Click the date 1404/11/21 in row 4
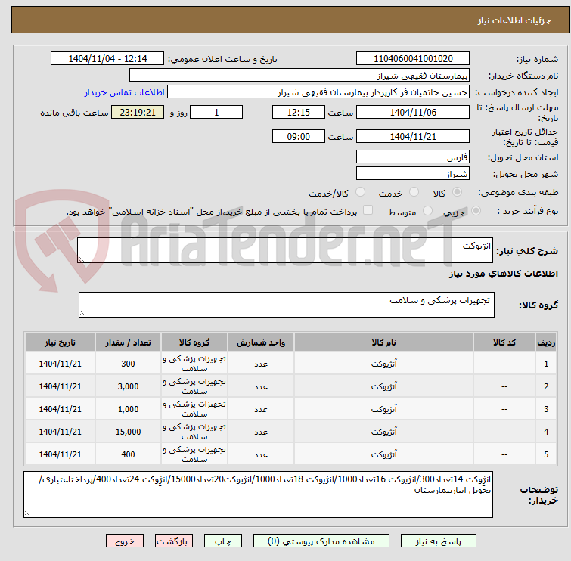571x561 pixels. coord(60,432)
